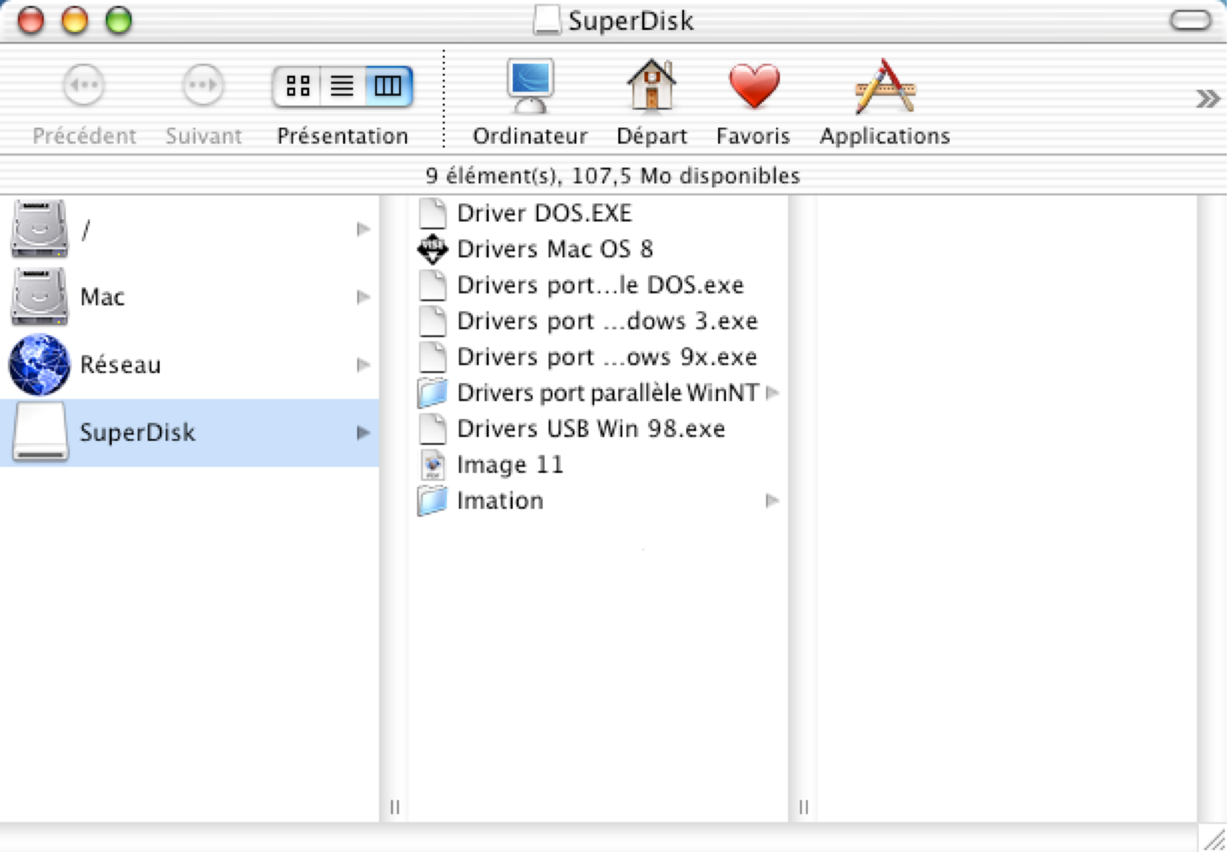Click the "Drivers Mac OS 8" name
Image resolution: width=1227 pixels, height=852 pixels.
(555, 249)
